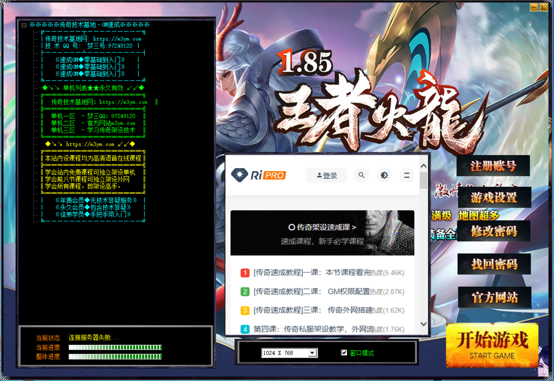This screenshot has height=381, width=554.
Task: Minimize the launcher with the gold button
Action: 534,7
